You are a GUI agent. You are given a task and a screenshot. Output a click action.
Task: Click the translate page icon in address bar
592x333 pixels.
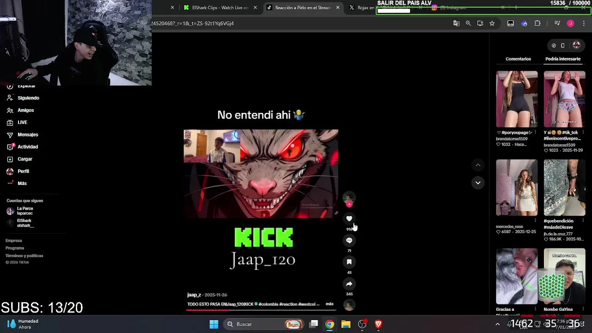pyautogui.click(x=456, y=23)
